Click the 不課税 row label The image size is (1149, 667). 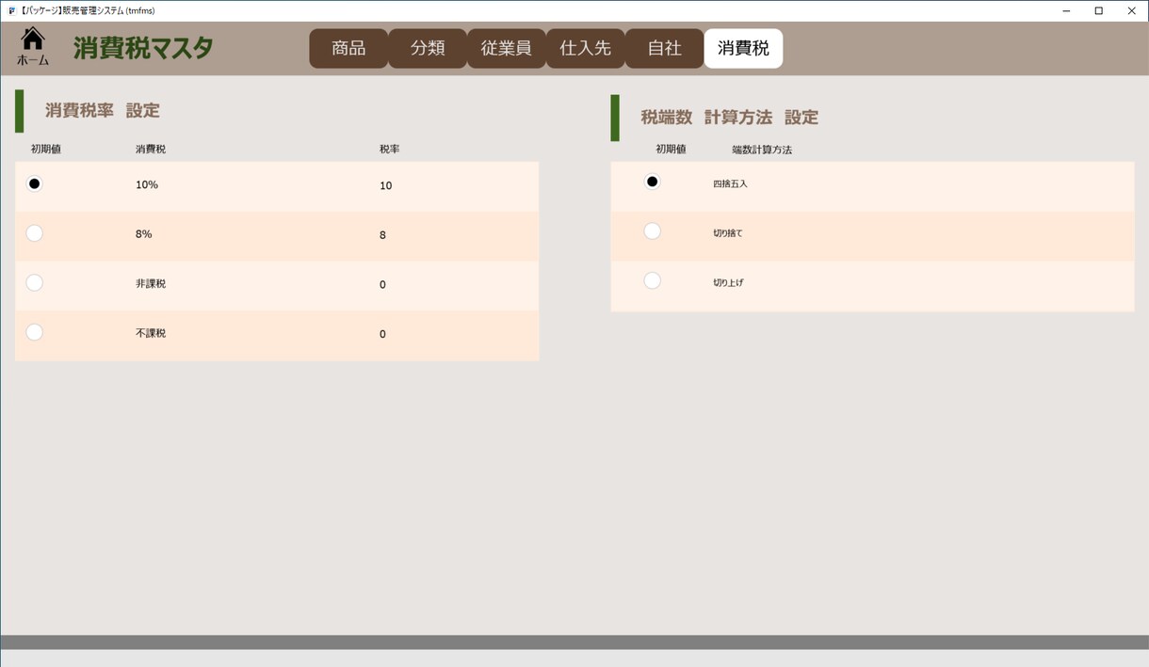[151, 333]
